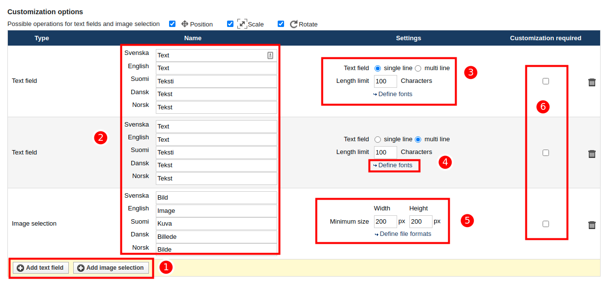606x283 pixels.
Task: Click the Add text field button
Action: [x=41, y=268]
